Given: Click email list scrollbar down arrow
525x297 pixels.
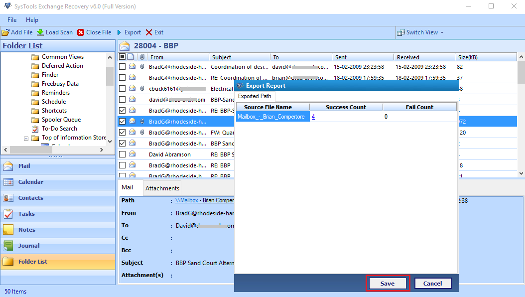Looking at the screenshot, I should [521, 173].
